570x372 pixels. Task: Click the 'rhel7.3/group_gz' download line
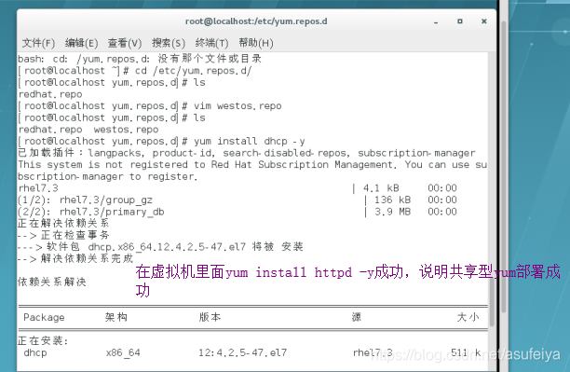point(237,200)
